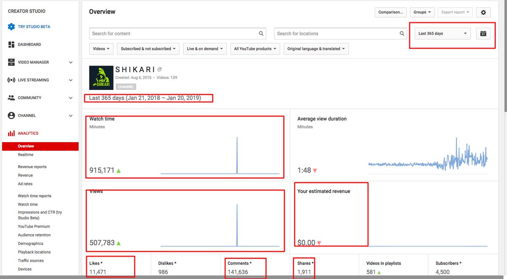This screenshot has height=279, width=507.
Task: Open Your estimated revenue card title
Action: 324,192
